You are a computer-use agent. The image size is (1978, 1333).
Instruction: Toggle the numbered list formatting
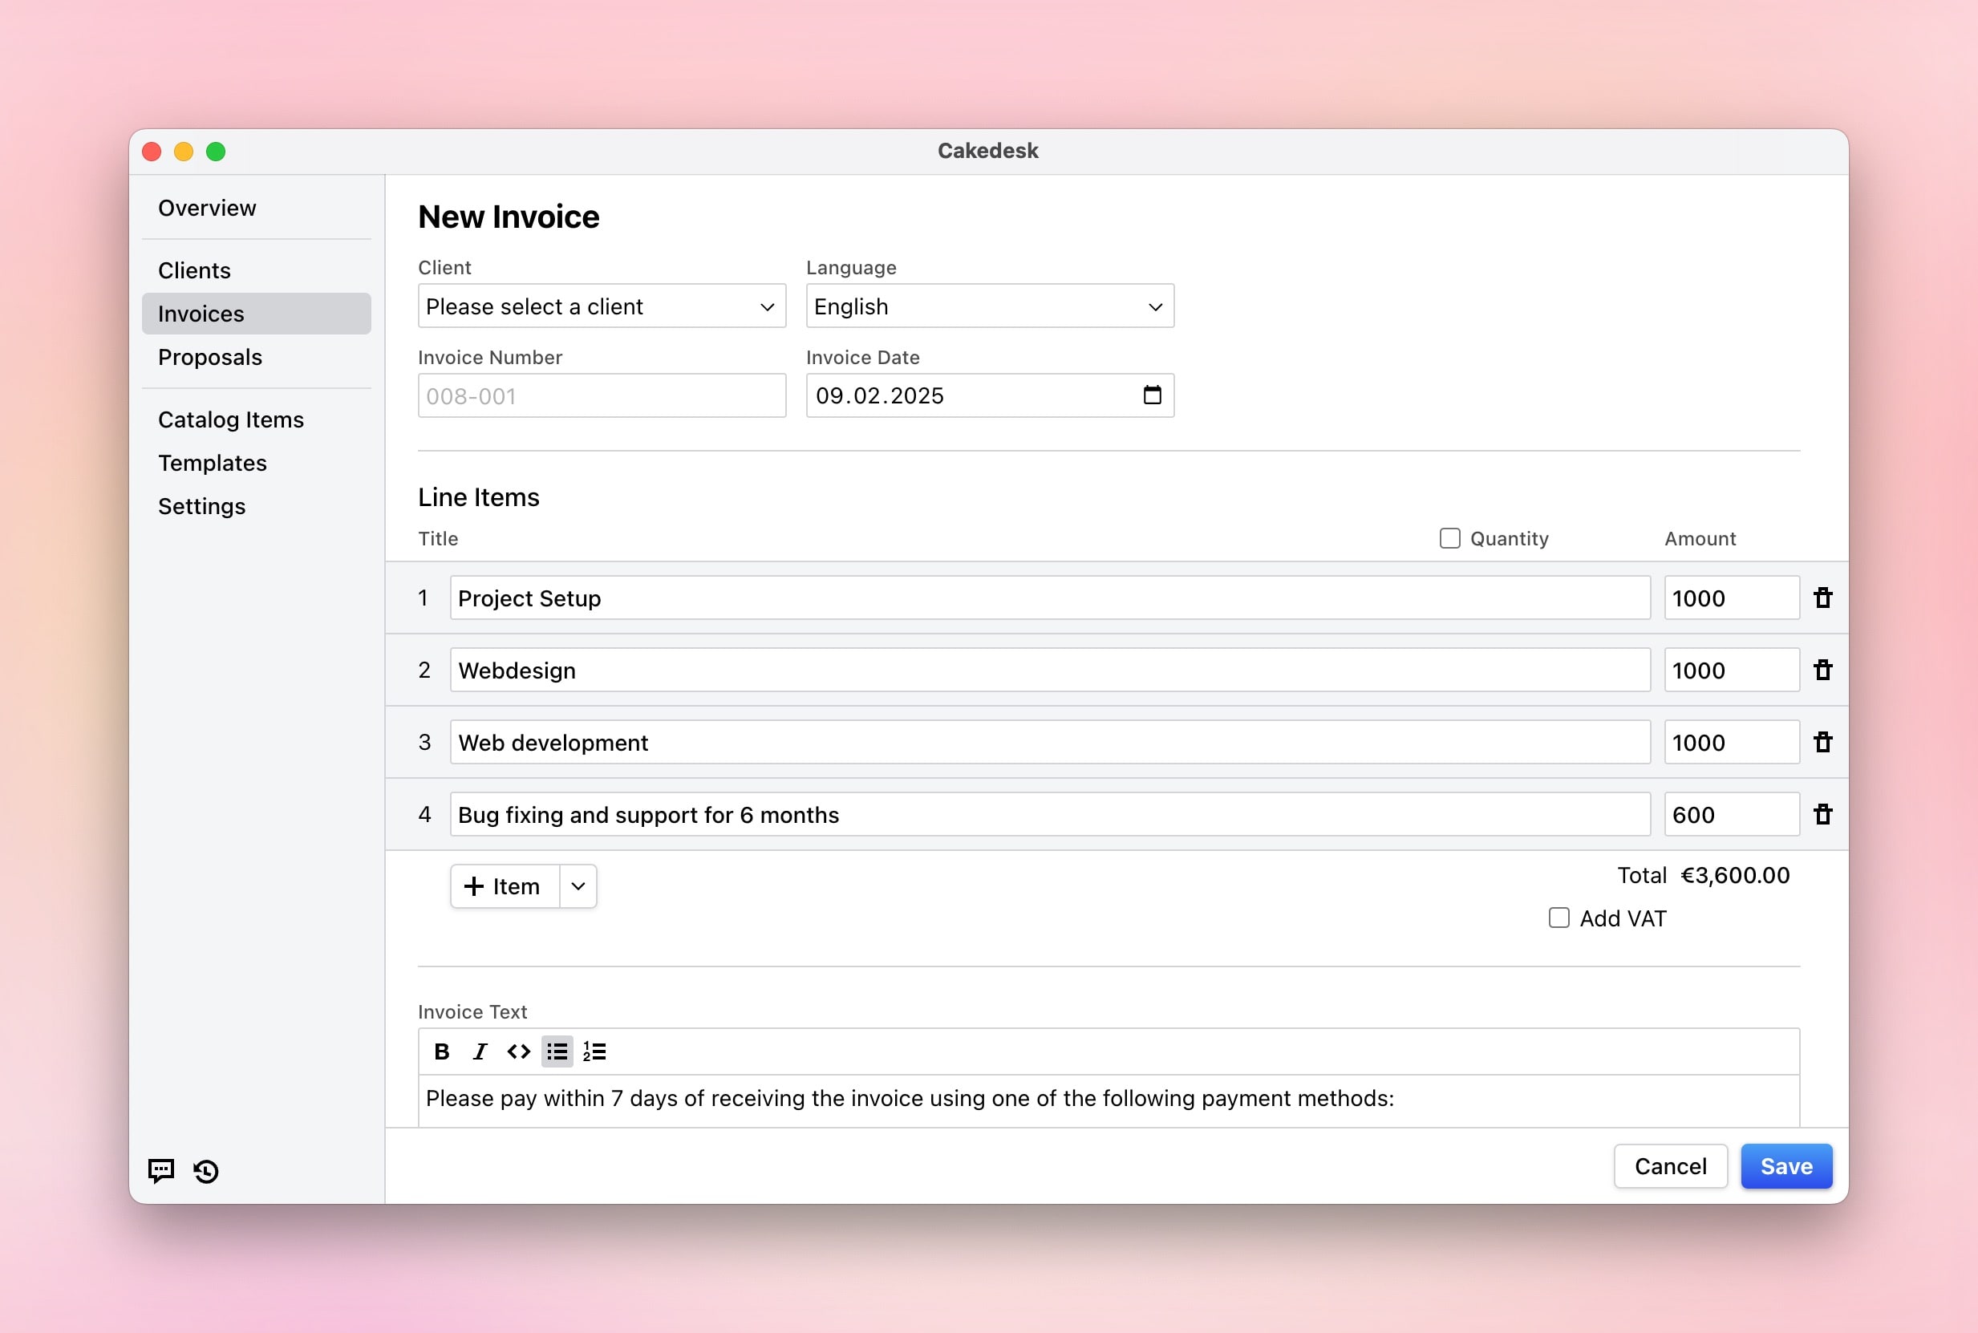pos(594,1051)
